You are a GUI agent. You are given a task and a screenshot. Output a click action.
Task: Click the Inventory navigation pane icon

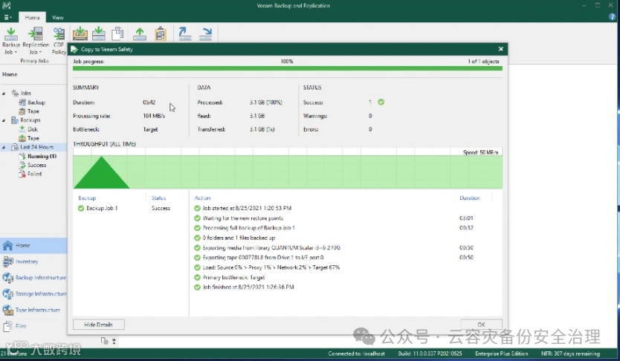(x=7, y=261)
